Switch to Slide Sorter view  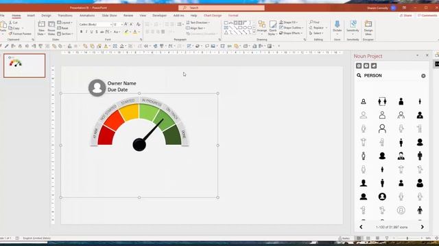(368, 238)
